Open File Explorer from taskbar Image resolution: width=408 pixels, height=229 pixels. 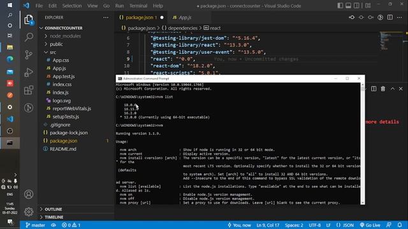pyautogui.click(x=10, y=47)
